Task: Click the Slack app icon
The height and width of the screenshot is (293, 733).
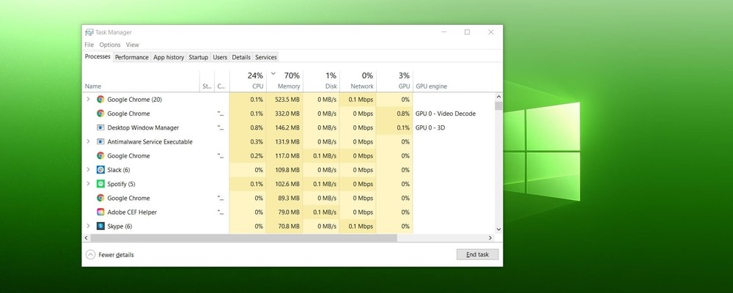Action: coord(100,170)
